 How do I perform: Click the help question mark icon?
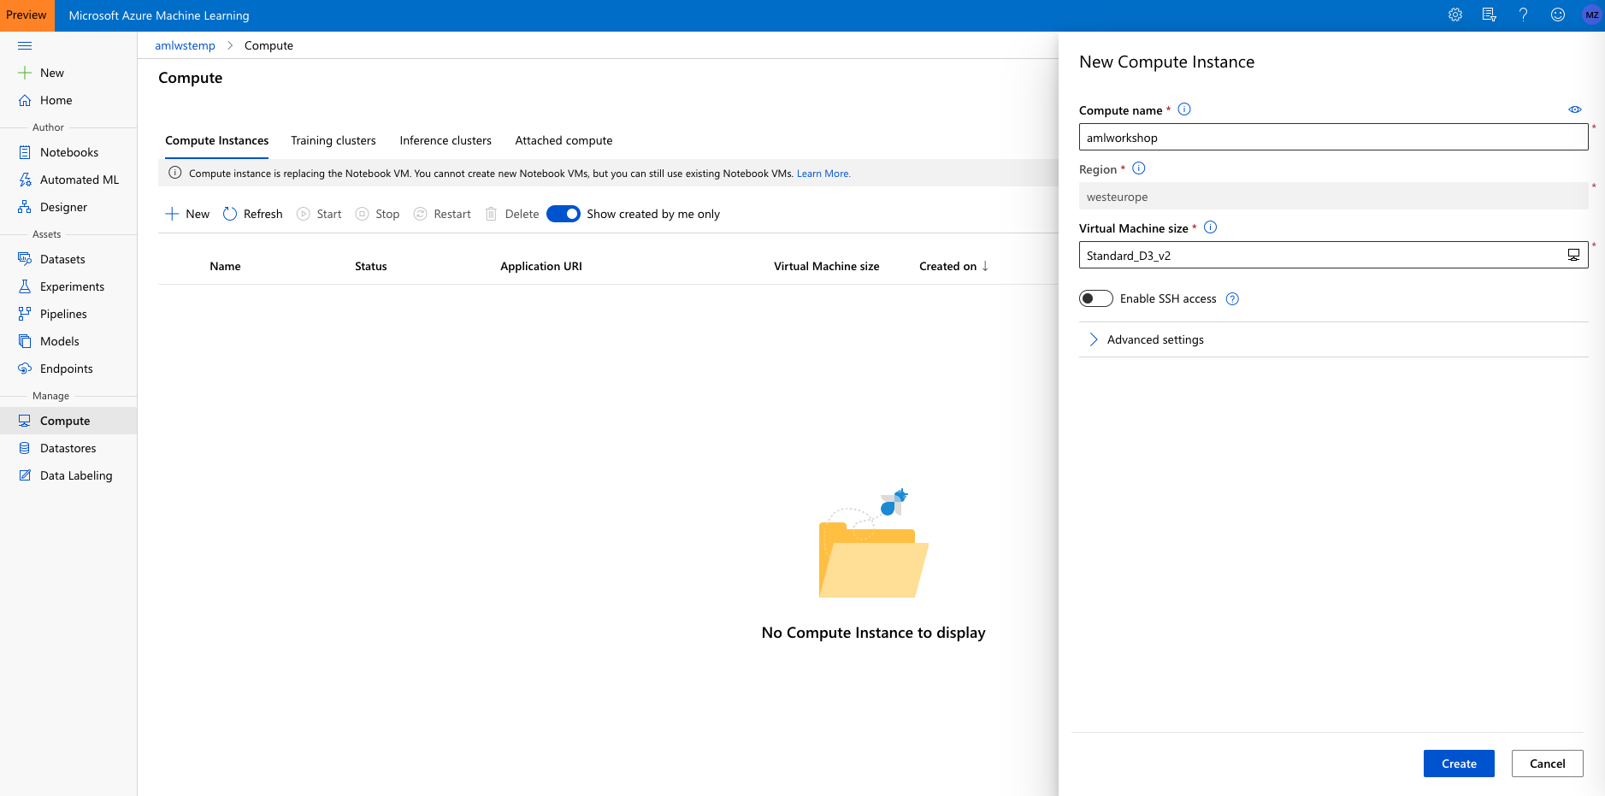[x=1523, y=15]
